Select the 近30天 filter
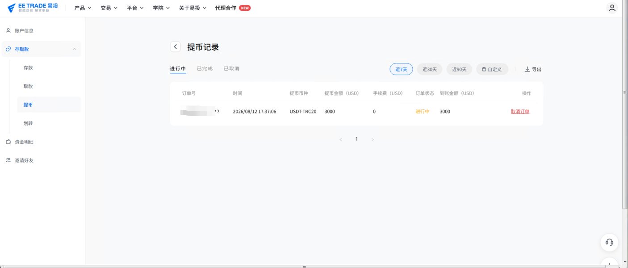Image resolution: width=628 pixels, height=268 pixels. click(430, 69)
